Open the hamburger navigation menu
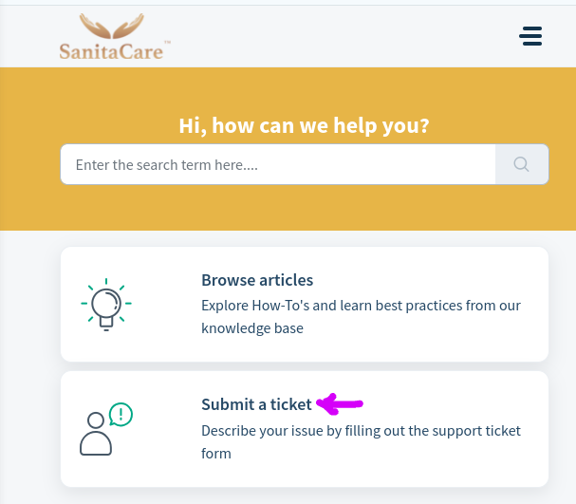This screenshot has width=576, height=504. (x=530, y=36)
